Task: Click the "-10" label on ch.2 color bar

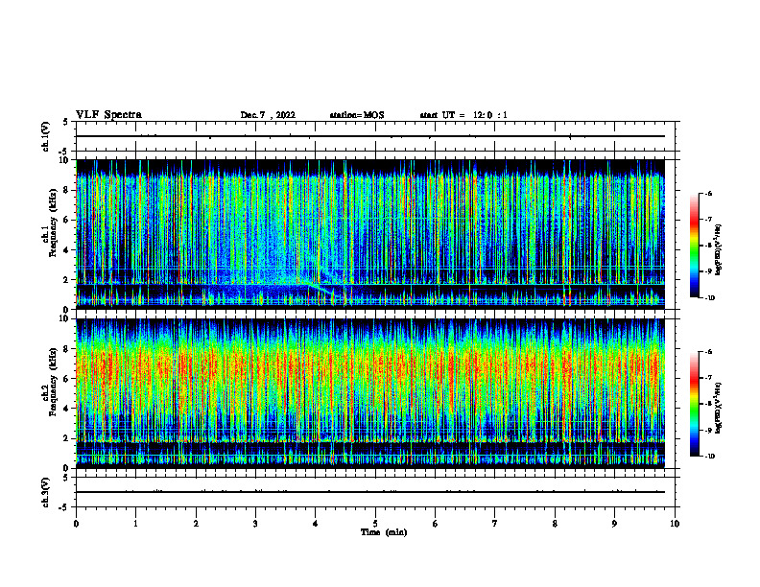Action: tap(709, 457)
